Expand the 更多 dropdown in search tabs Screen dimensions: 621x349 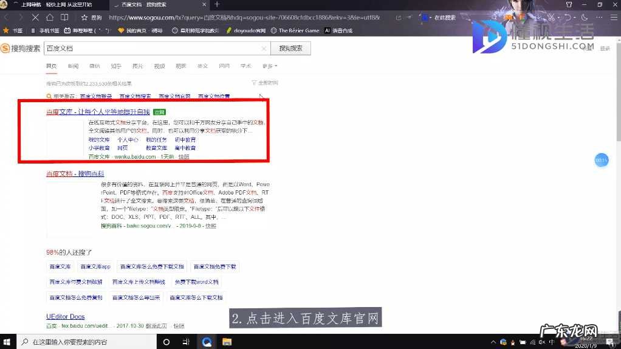[269, 66]
